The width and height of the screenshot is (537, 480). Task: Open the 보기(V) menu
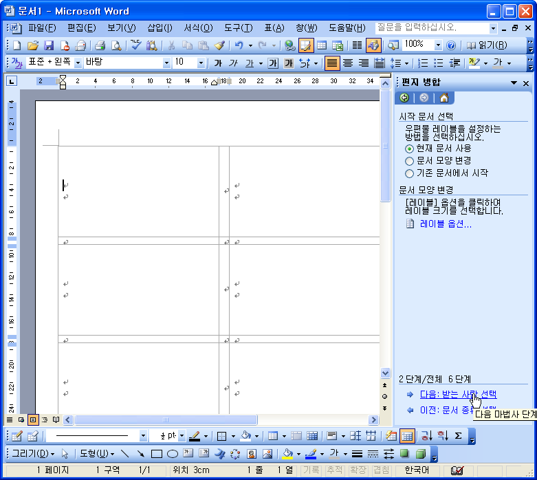[121, 28]
